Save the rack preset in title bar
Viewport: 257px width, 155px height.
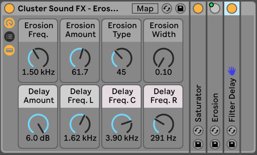[181, 9]
